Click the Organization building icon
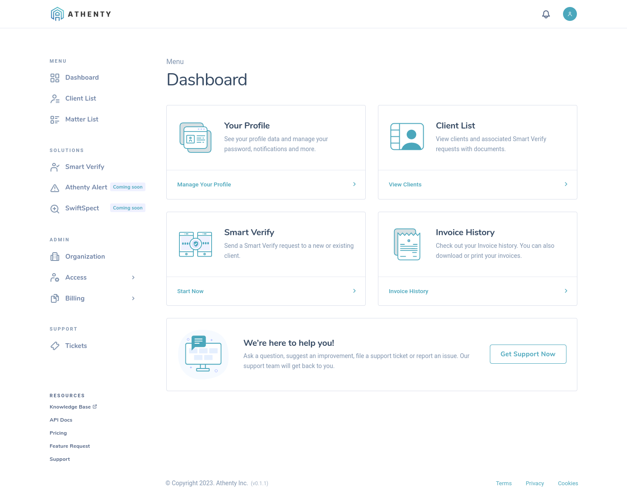 tap(55, 257)
